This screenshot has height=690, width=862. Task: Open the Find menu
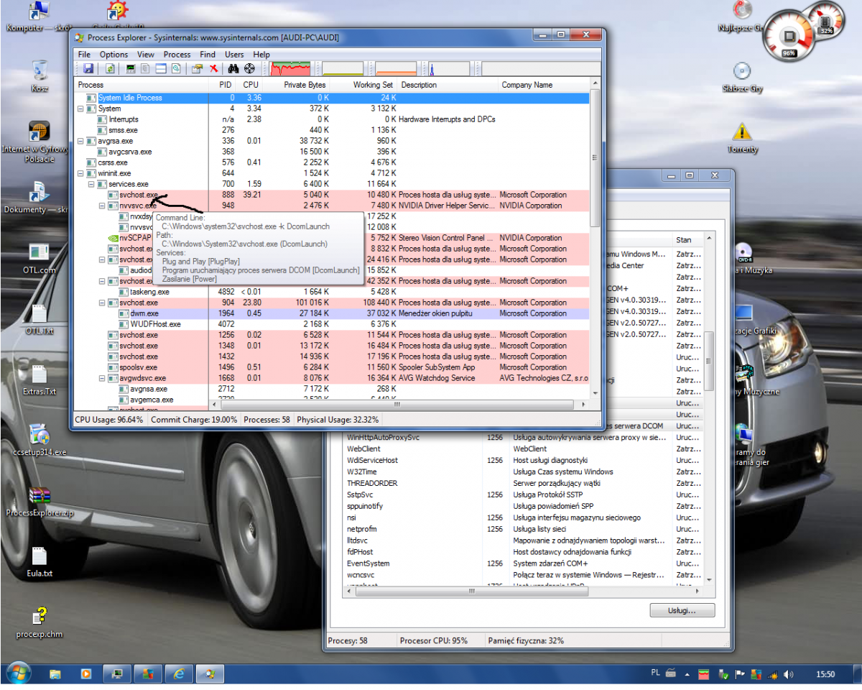pos(208,55)
